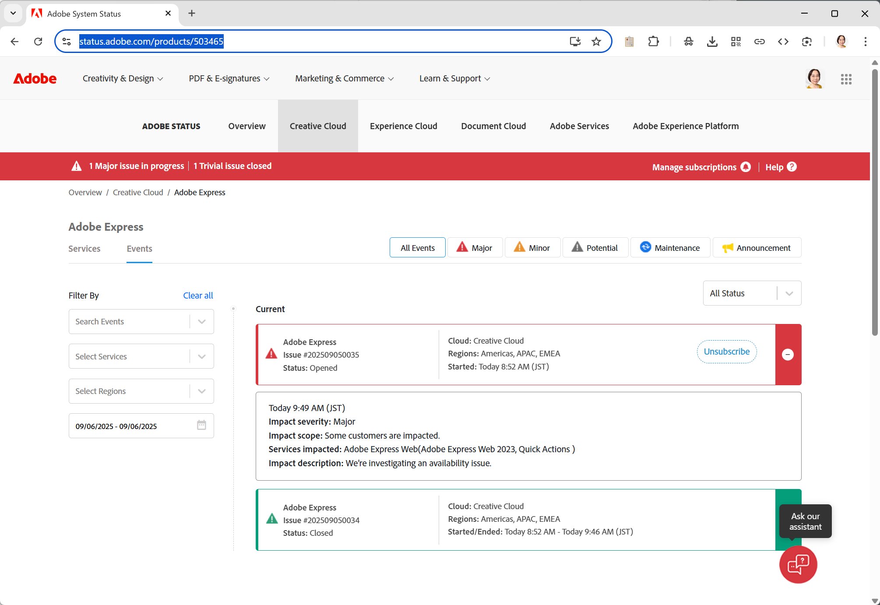Click the ADOBE STATUS heading link
880x605 pixels.
pyautogui.click(x=171, y=126)
